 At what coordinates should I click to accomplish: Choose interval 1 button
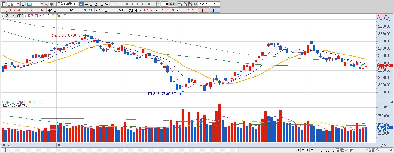(x=112, y=4)
